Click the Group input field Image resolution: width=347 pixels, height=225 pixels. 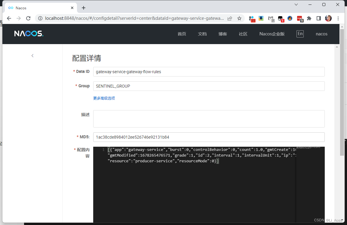[209, 86]
